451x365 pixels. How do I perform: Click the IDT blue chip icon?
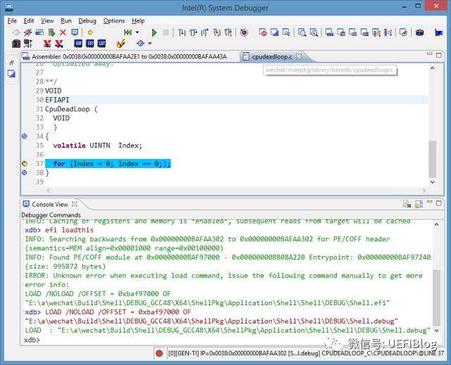(90, 44)
